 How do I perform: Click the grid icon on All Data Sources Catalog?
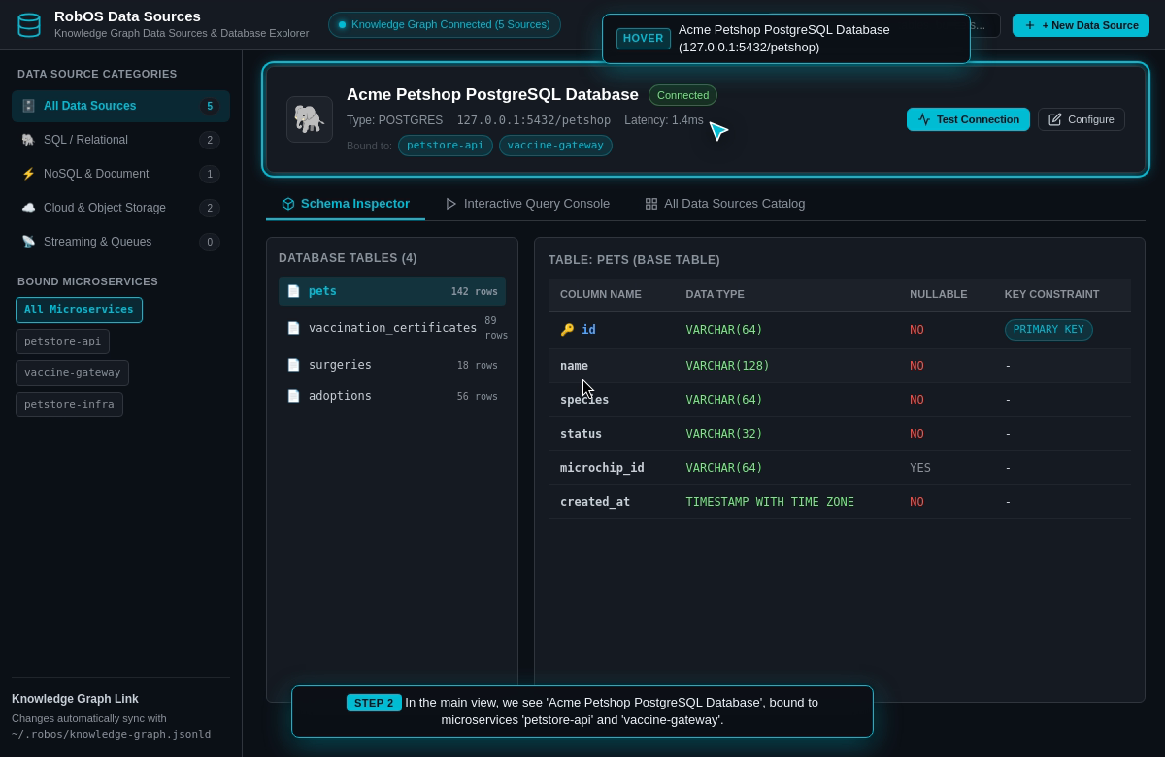point(651,204)
